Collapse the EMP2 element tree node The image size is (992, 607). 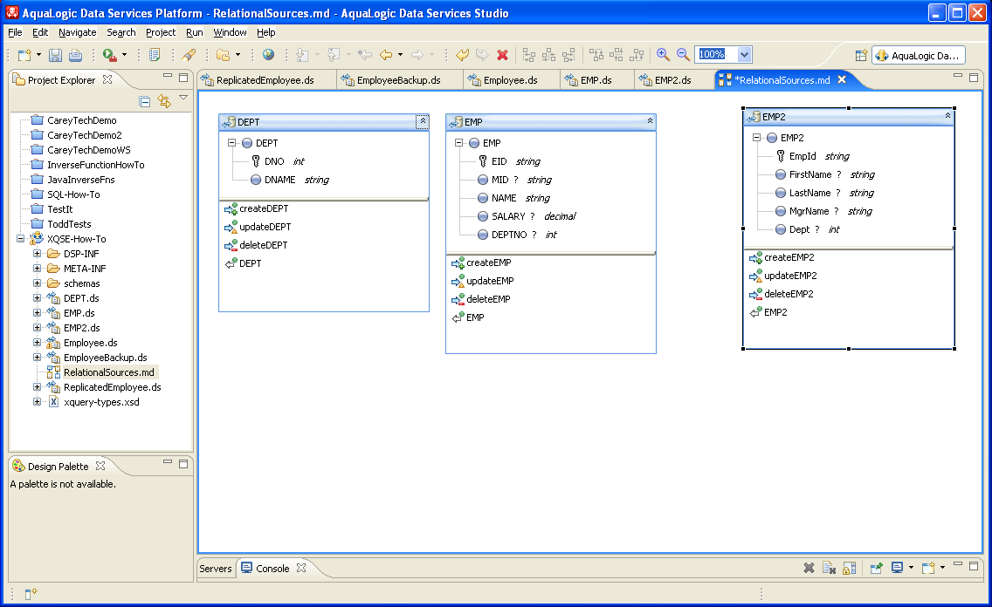pos(756,137)
